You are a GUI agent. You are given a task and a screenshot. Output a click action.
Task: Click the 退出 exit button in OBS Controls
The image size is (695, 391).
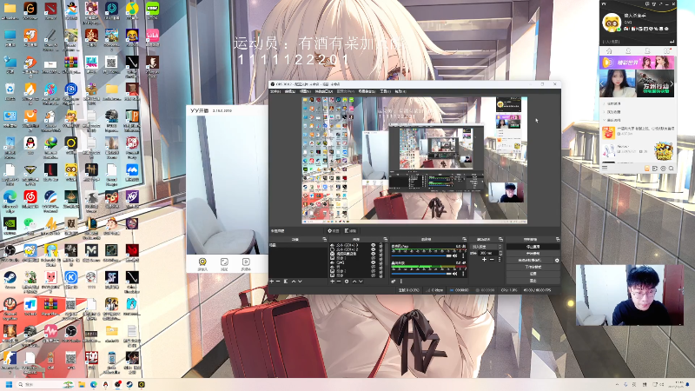click(x=533, y=281)
